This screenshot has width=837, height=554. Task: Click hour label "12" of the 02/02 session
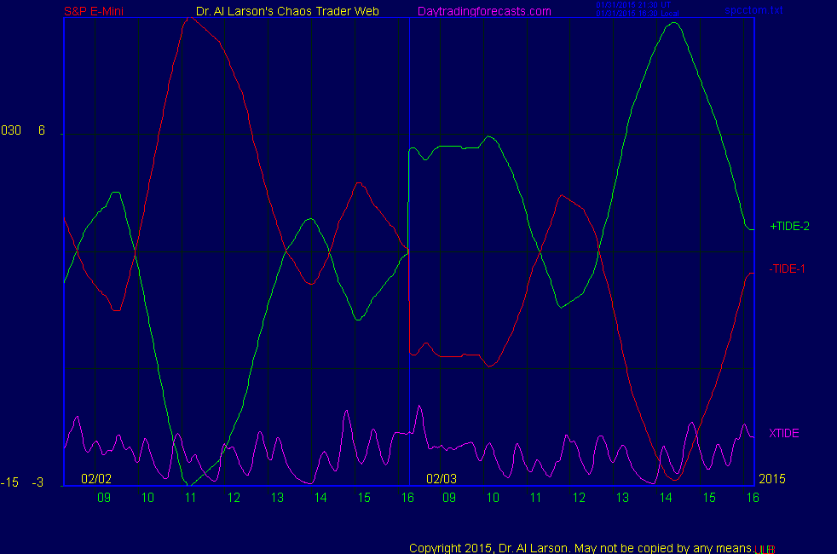[x=234, y=498]
